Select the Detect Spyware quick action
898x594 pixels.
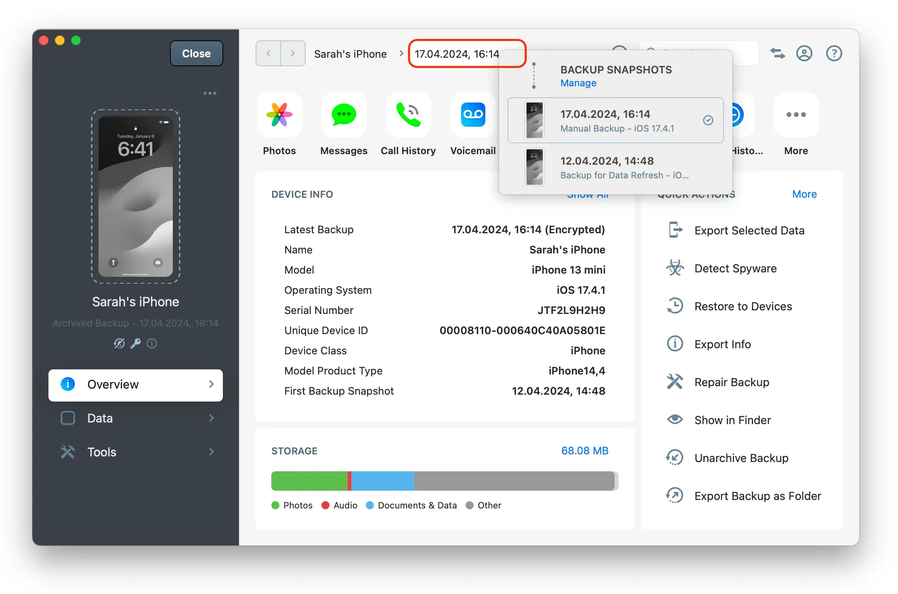735,268
